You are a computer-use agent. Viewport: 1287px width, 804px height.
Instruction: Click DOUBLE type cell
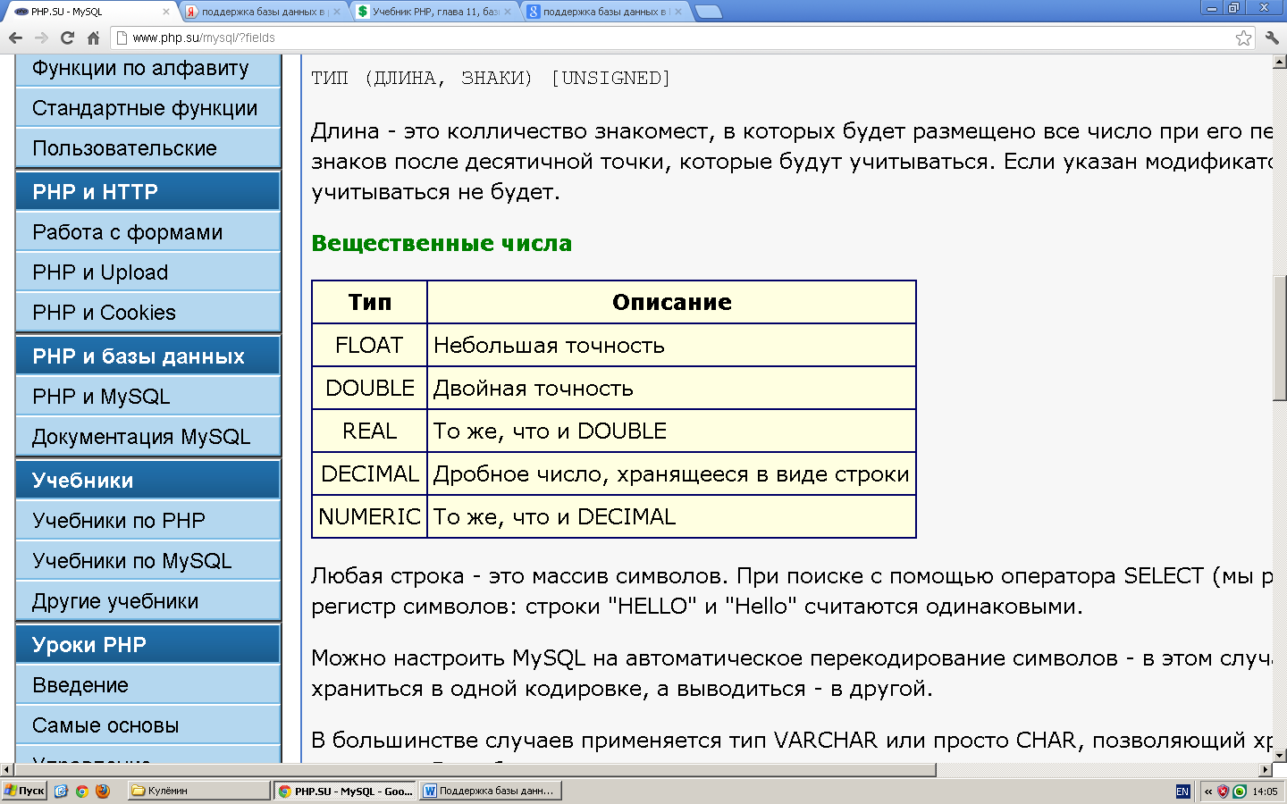coord(369,388)
